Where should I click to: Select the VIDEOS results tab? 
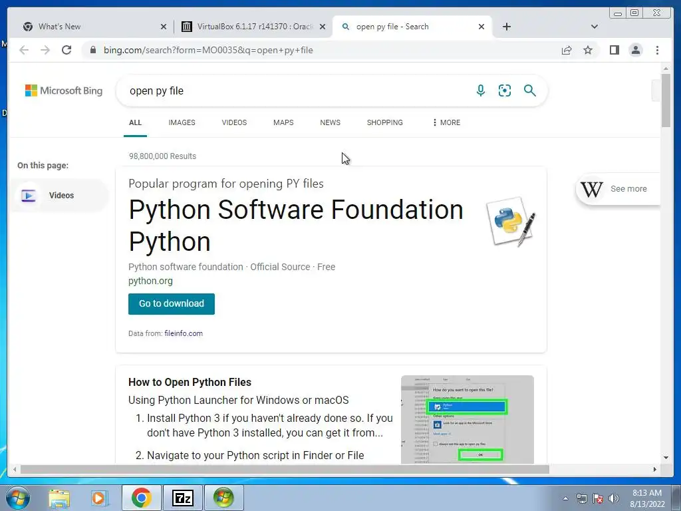click(x=234, y=122)
